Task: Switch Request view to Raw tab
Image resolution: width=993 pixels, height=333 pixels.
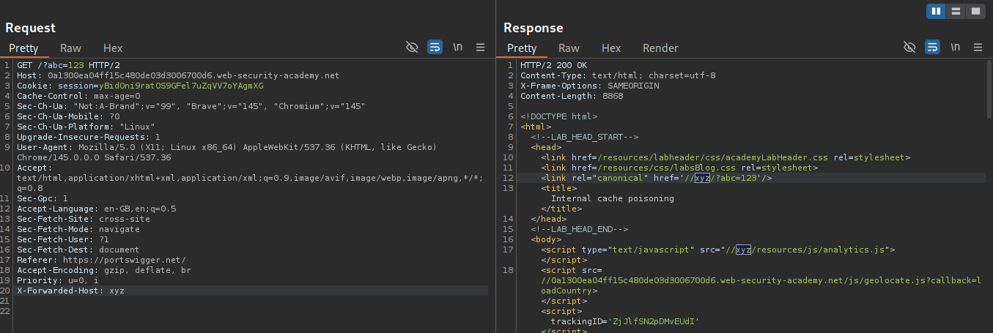Action: pyautogui.click(x=71, y=48)
